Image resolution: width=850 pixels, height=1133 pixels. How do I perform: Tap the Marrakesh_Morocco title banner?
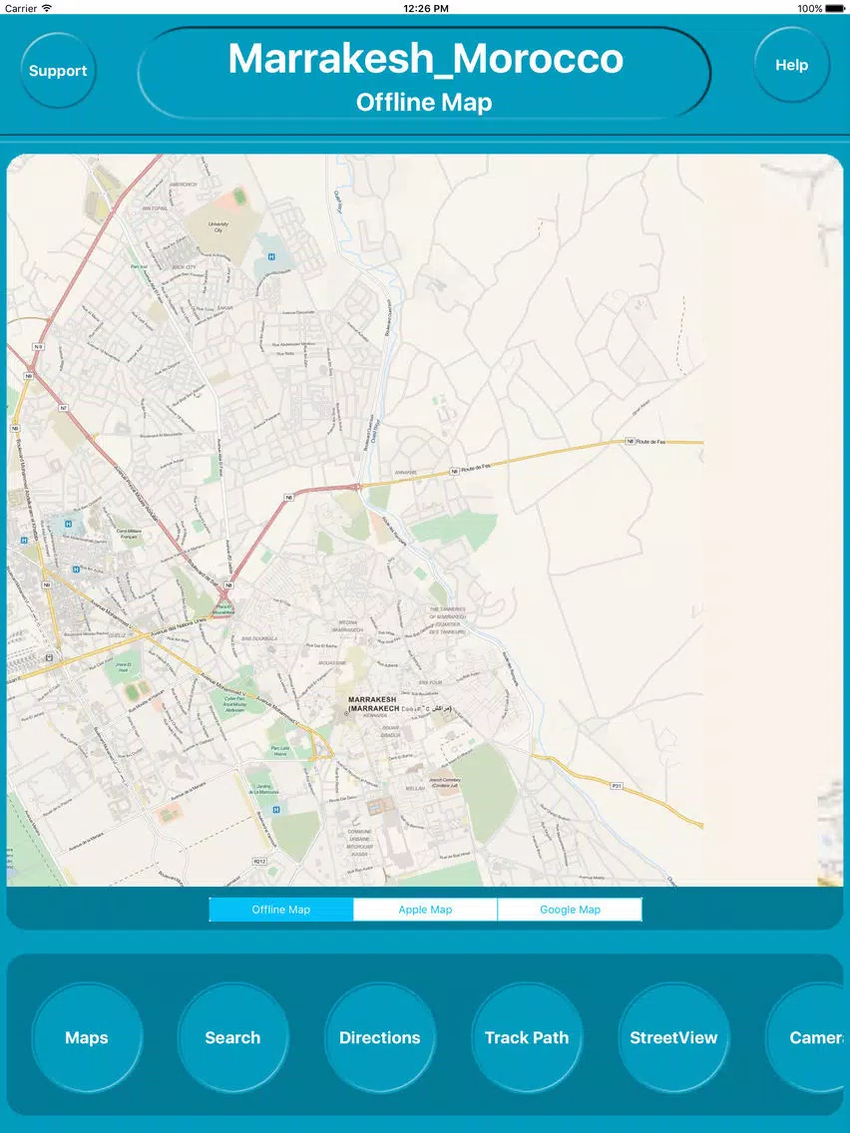pos(425,73)
